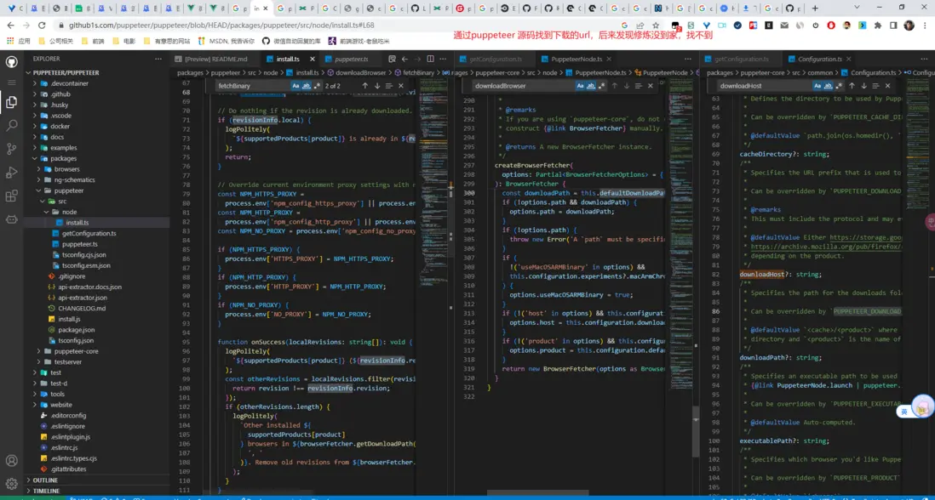The width and height of the screenshot is (935, 500).
Task: Open the Extensions view
Action: [12, 196]
